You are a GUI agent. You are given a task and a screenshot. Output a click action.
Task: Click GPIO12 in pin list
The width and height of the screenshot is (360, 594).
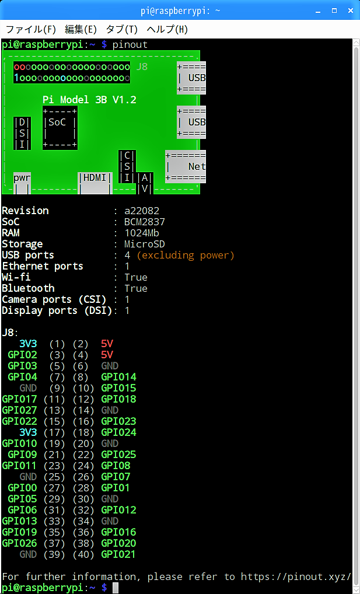118,510
